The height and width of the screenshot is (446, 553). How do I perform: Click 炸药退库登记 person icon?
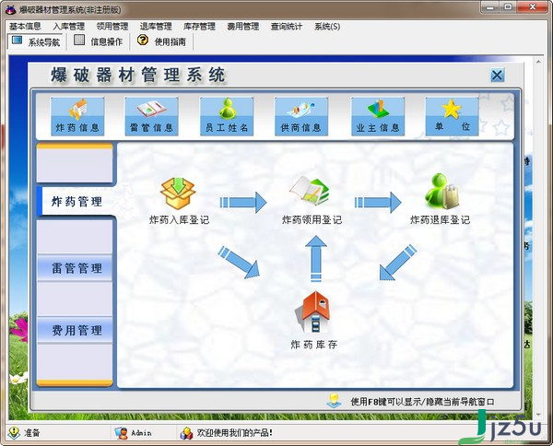[441, 191]
